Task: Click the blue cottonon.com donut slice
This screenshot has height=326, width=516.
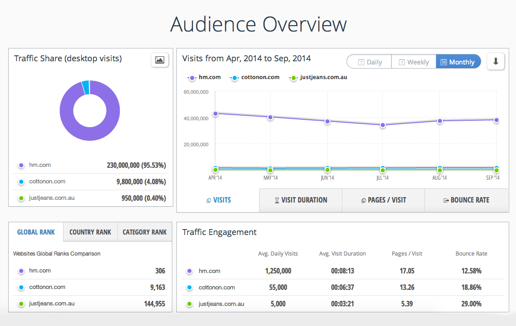Action: 85,87
